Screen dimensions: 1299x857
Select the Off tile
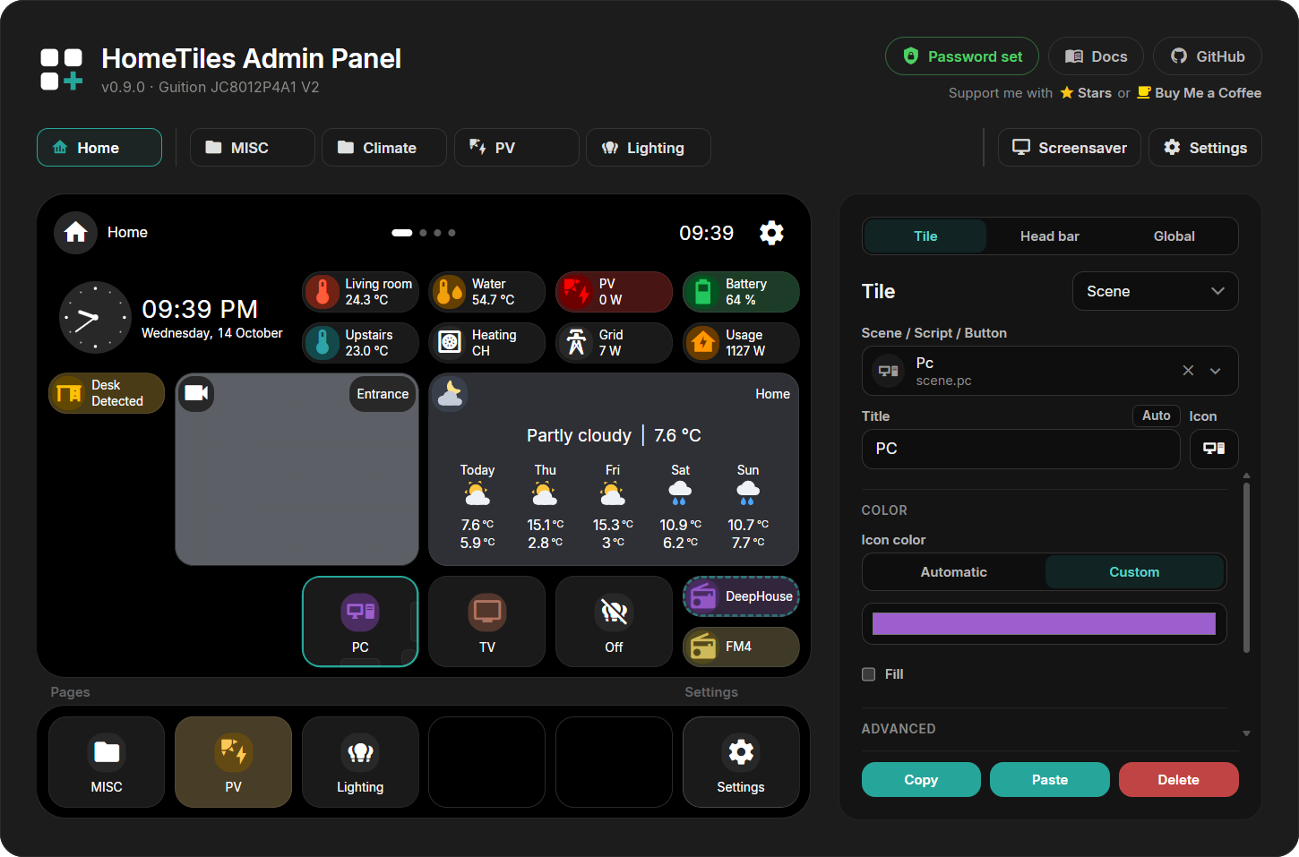[x=614, y=621]
